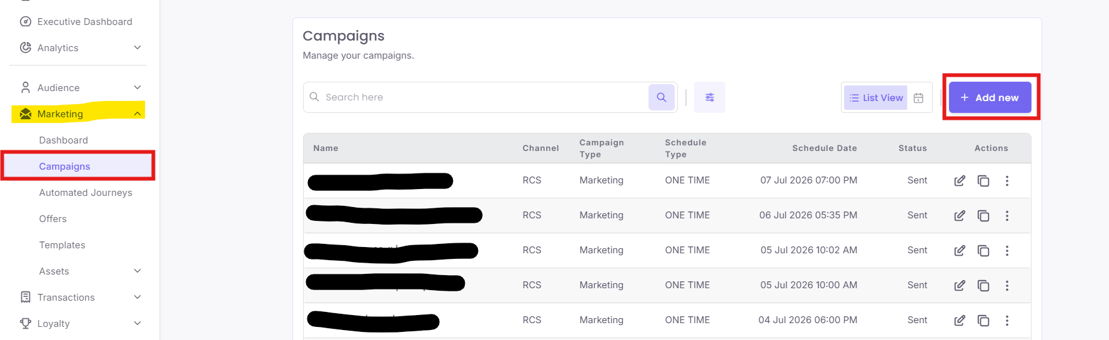This screenshot has width=1109, height=340.
Task: Open the Offers page
Action: click(52, 219)
